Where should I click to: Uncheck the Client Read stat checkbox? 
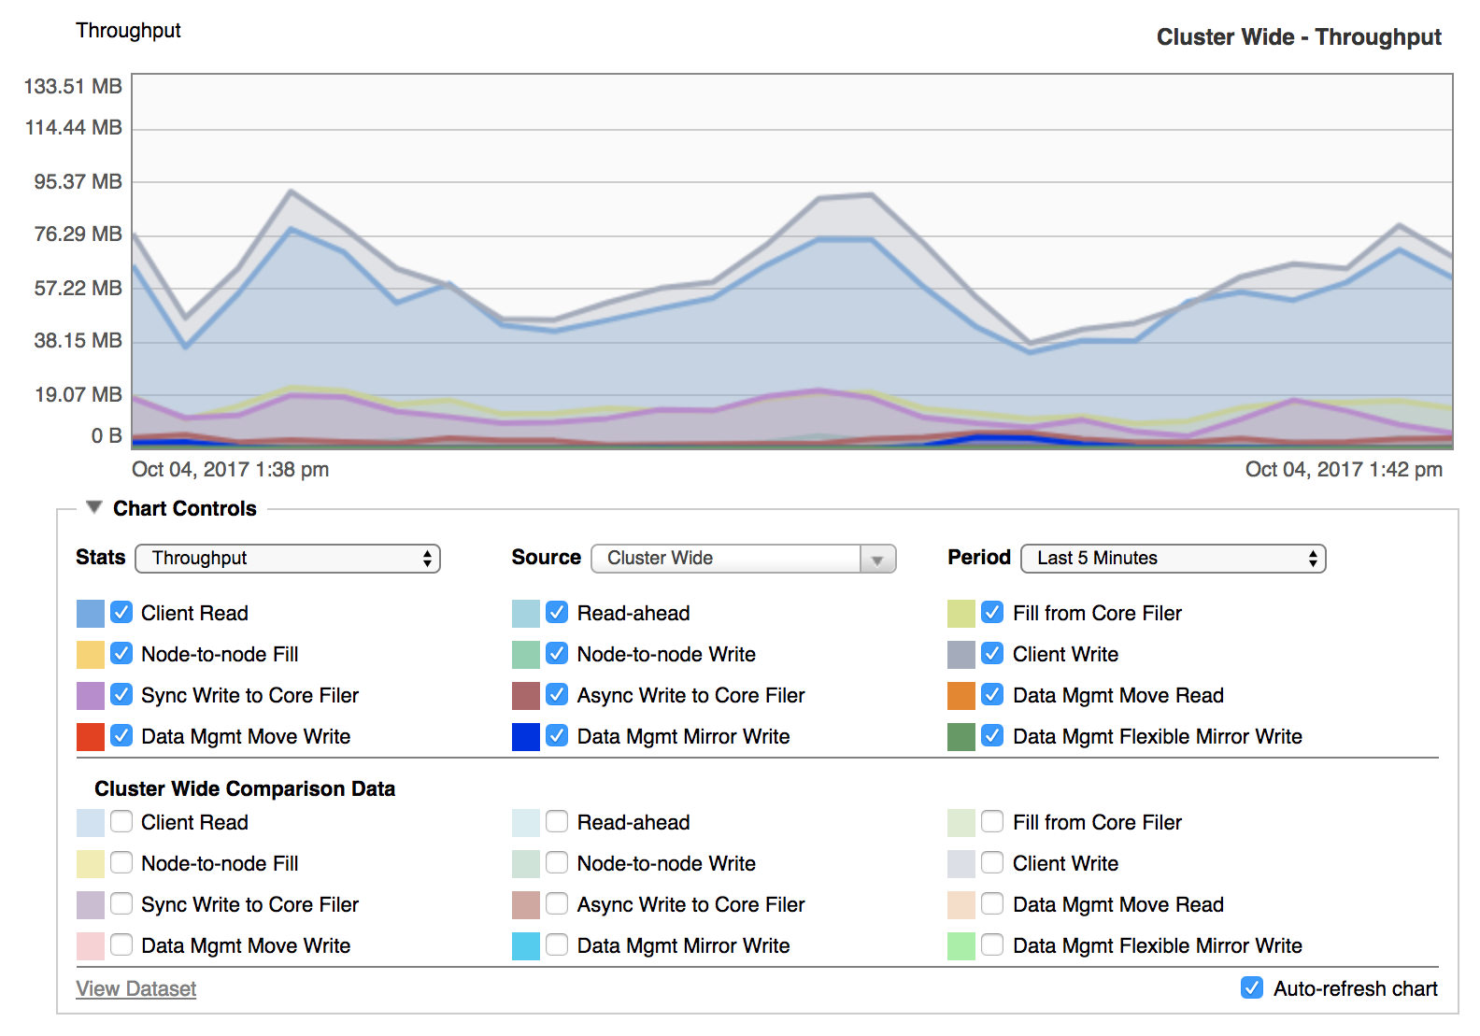121,613
